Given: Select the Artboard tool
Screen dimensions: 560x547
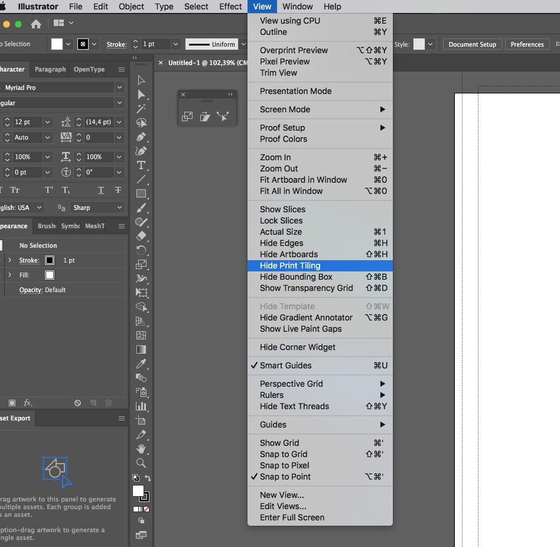Looking at the screenshot, I should 141,420.
